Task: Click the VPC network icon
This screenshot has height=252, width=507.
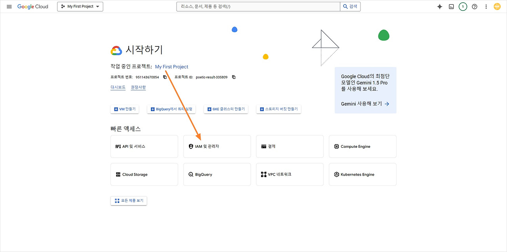Action: click(264, 174)
